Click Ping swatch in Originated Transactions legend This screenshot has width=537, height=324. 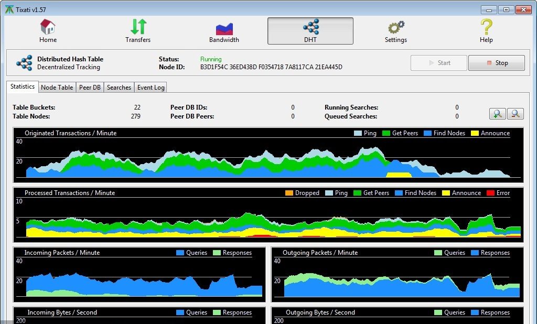(x=358, y=133)
